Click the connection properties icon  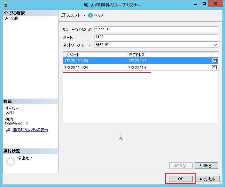click(x=8, y=130)
